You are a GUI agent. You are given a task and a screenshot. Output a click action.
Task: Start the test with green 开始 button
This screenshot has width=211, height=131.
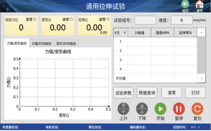[160, 109]
